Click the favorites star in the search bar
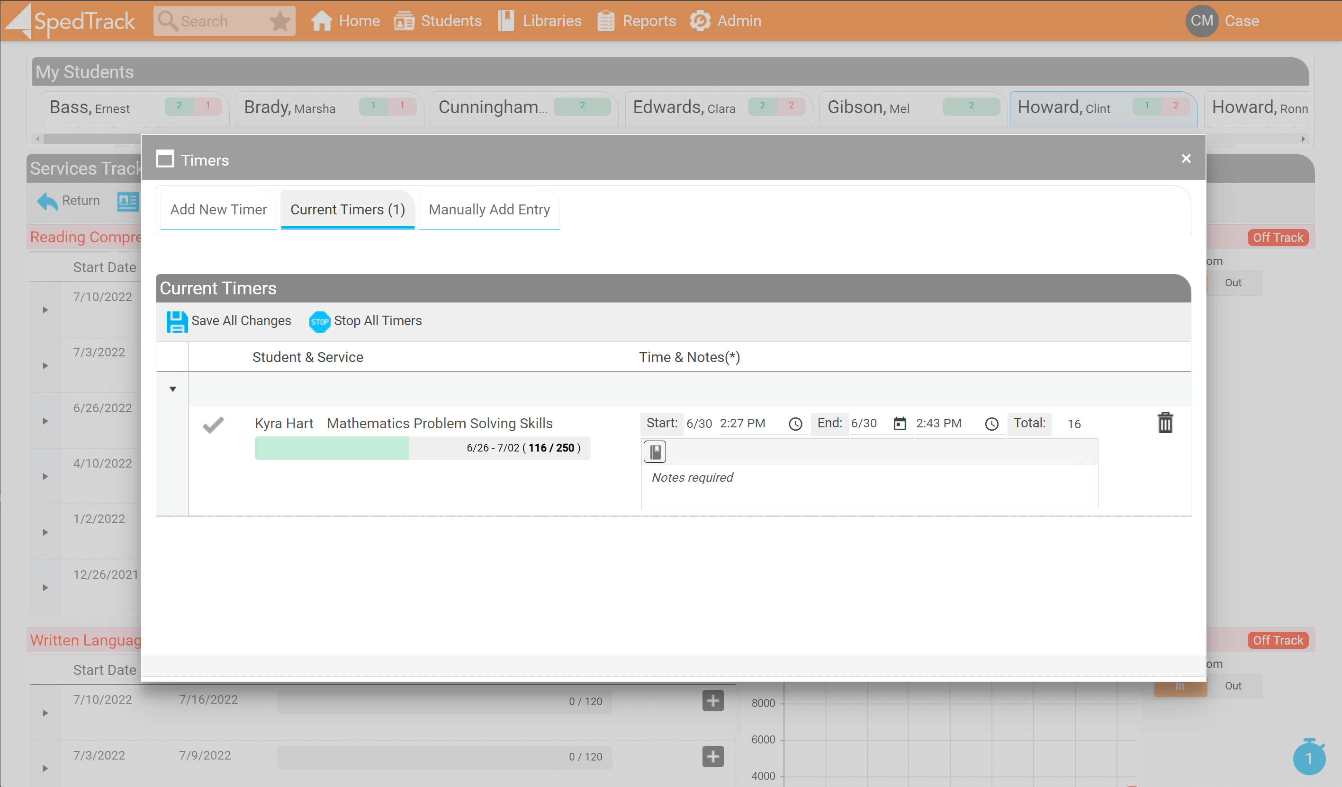1342x787 pixels. coord(279,22)
